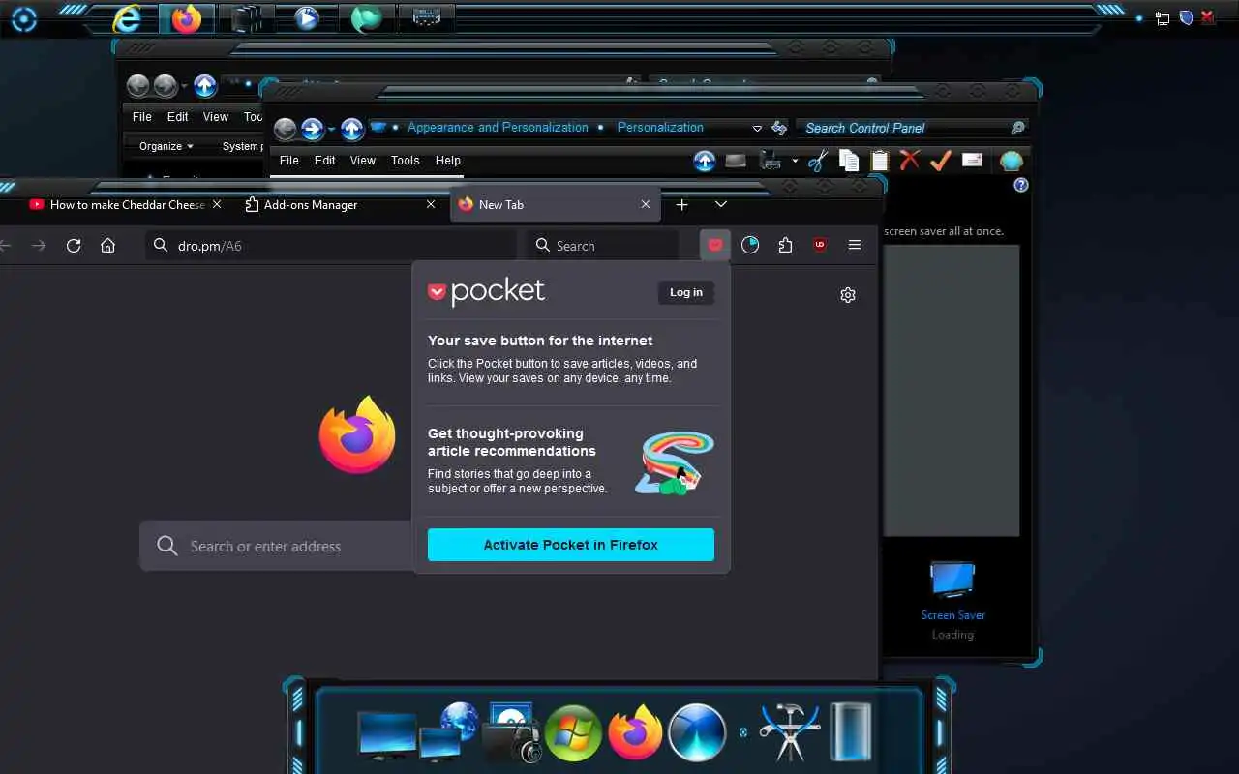The height and width of the screenshot is (774, 1239).
Task: Click the refresh icon beside Control Panel address bar
Action: point(779,128)
